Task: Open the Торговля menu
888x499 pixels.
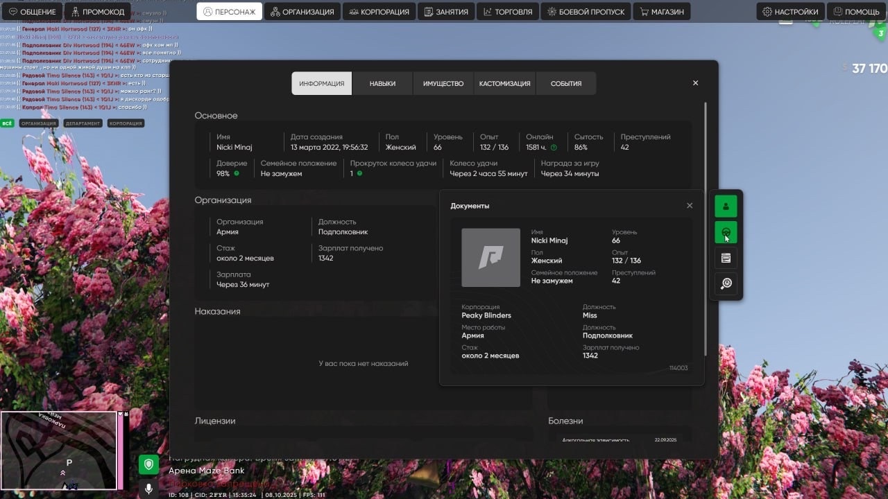Action: [x=508, y=11]
